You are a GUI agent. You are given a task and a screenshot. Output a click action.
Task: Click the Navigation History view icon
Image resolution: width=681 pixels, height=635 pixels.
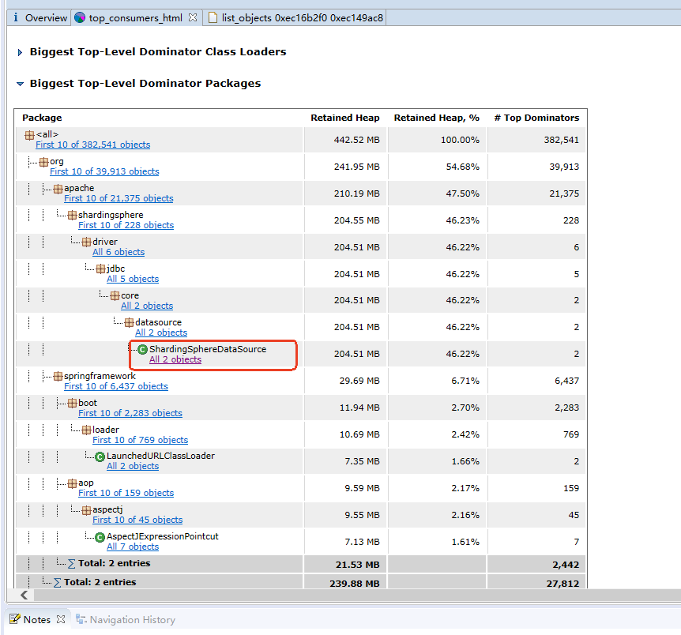pyautogui.click(x=81, y=620)
